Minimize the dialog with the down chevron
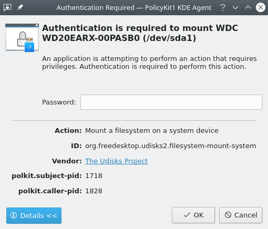 (x=235, y=8)
